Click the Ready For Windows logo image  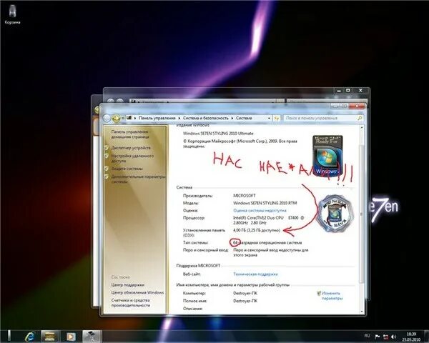point(327,156)
